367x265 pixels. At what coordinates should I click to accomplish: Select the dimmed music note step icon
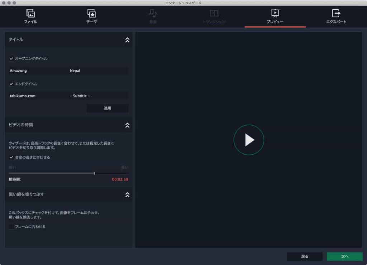153,13
